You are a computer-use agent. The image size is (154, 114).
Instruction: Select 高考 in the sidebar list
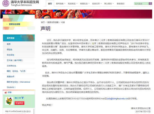[x=19, y=44]
